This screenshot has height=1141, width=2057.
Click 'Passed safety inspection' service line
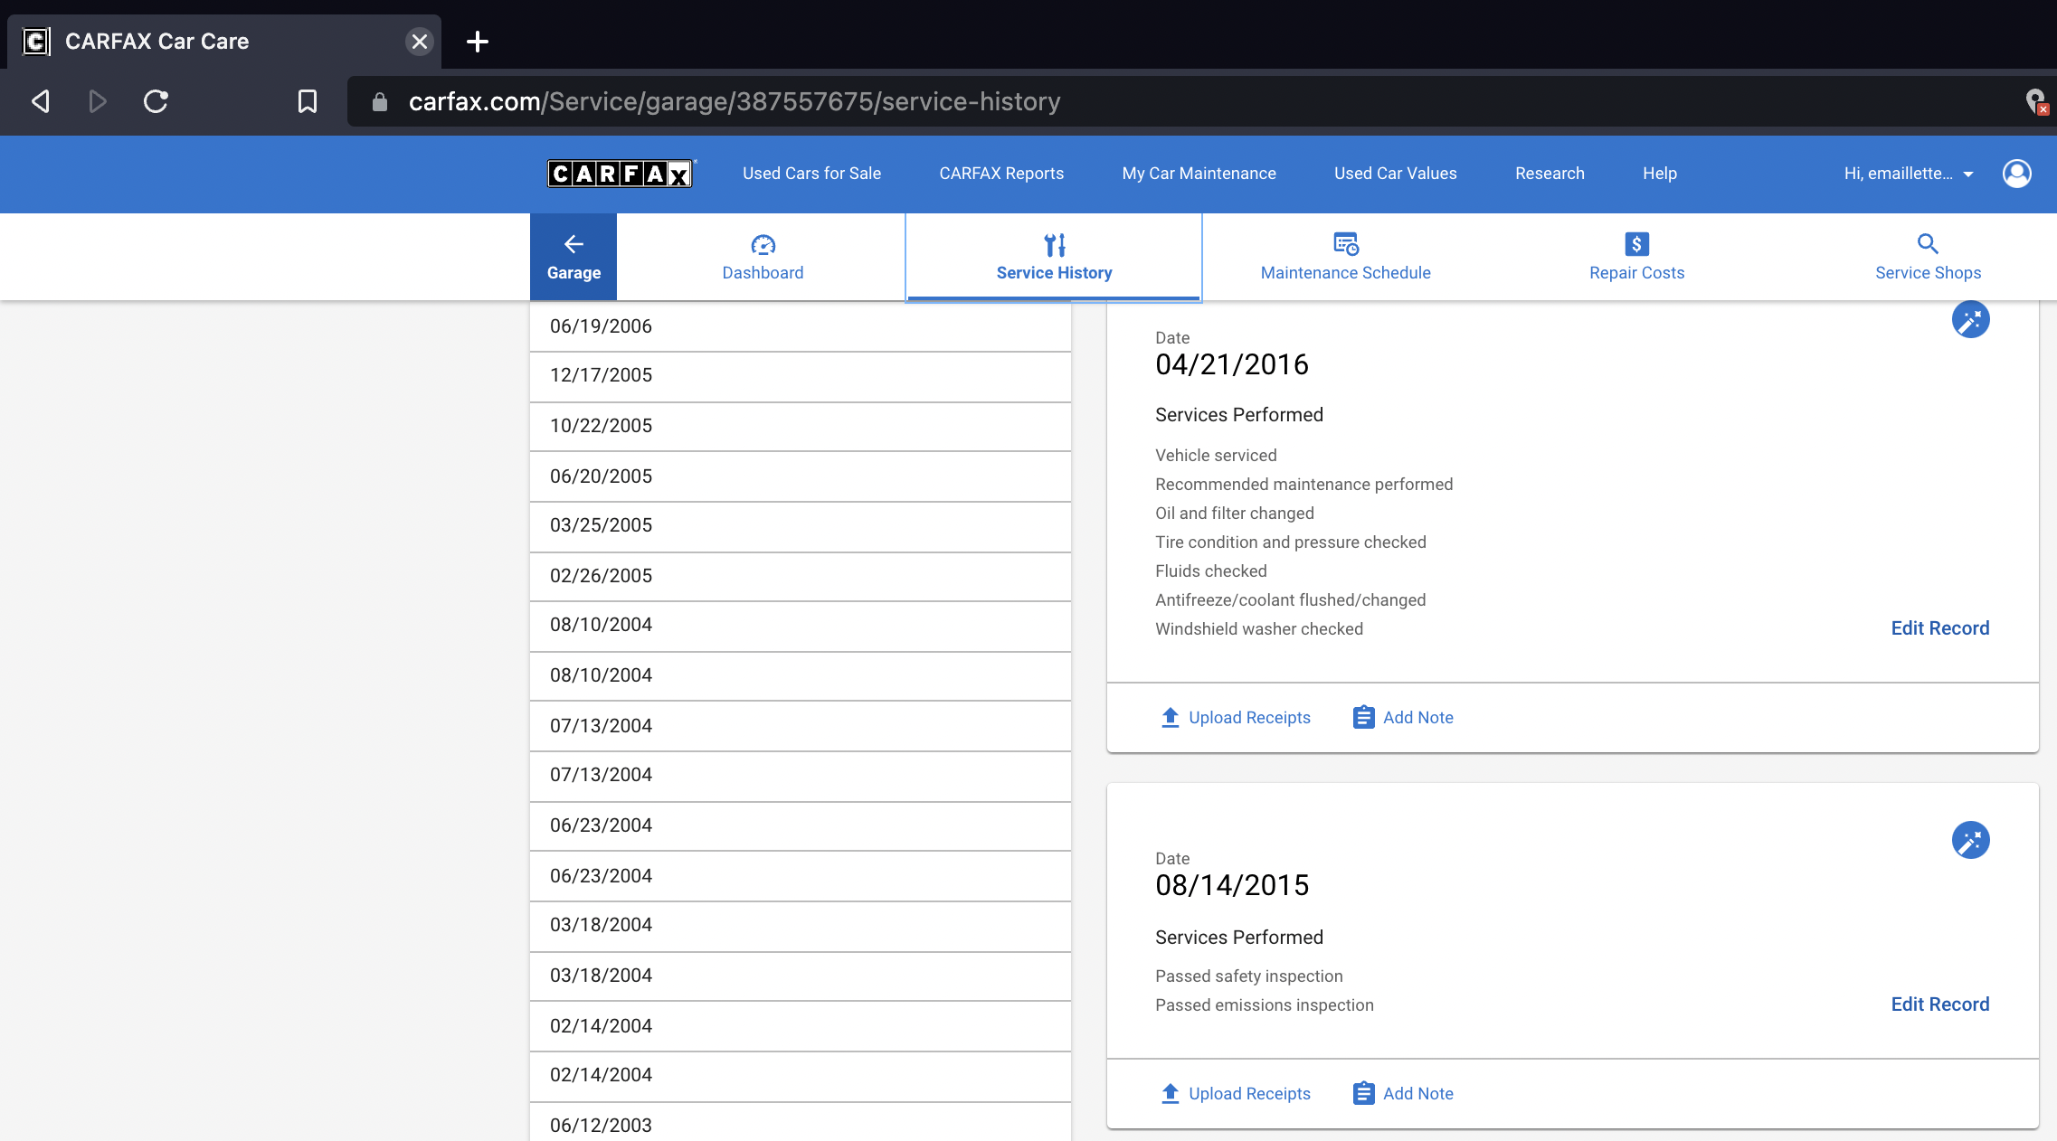[x=1248, y=976]
